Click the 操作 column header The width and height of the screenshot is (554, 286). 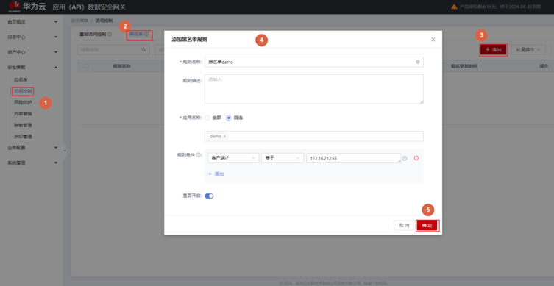(x=544, y=66)
